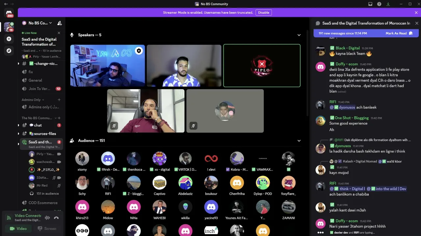Toggle the Video camera button
Screen dimensions: 421x236
click(18, 228)
